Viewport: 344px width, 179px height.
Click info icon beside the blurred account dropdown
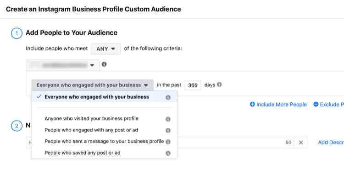click(x=104, y=64)
